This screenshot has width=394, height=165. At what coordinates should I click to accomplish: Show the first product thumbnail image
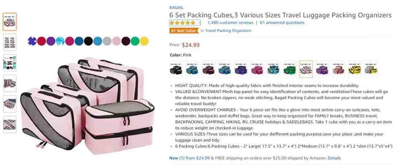click(x=10, y=22)
